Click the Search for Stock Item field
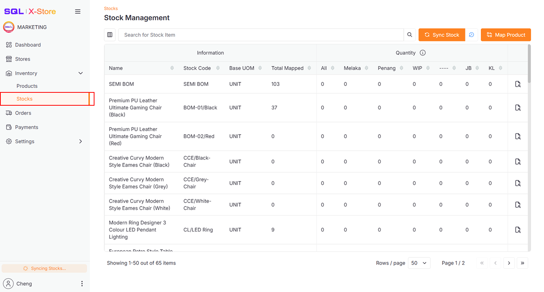This screenshot has height=292, width=544. [229, 35]
